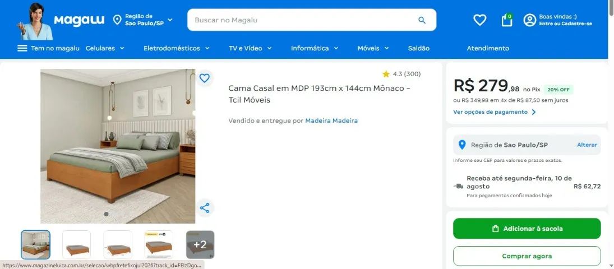The image size is (614, 269).
Task: Click Alterar to change region
Action: (x=587, y=145)
